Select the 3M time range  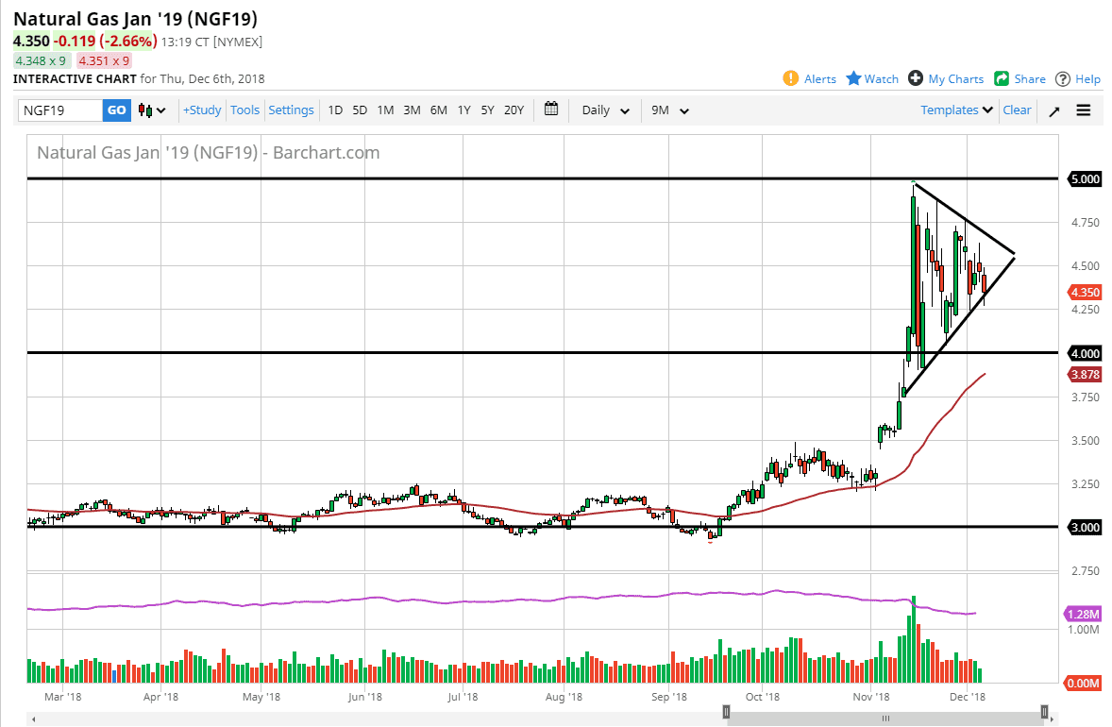(x=412, y=110)
